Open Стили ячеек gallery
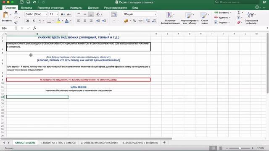The image size is (269, 151). (x=205, y=18)
